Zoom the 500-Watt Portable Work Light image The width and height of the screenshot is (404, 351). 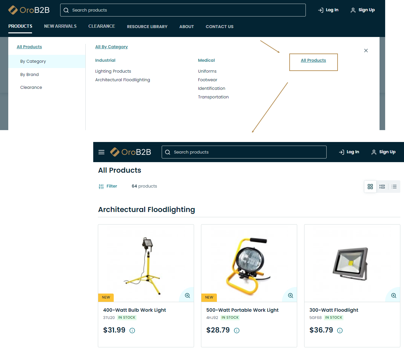(x=291, y=296)
